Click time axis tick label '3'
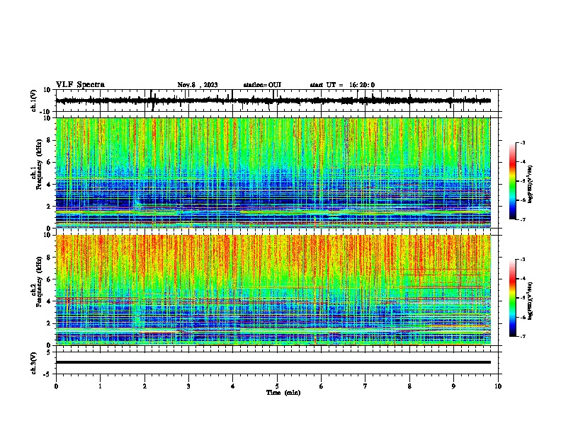Image resolution: width=561 pixels, height=433 pixels. pyautogui.click(x=188, y=386)
